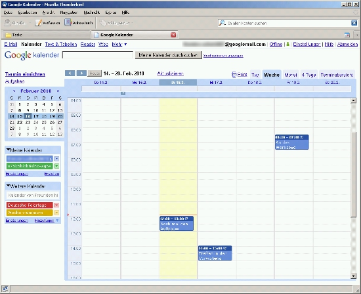
Task: Click the Abrufen mail toolbar icon
Action: 8,22
